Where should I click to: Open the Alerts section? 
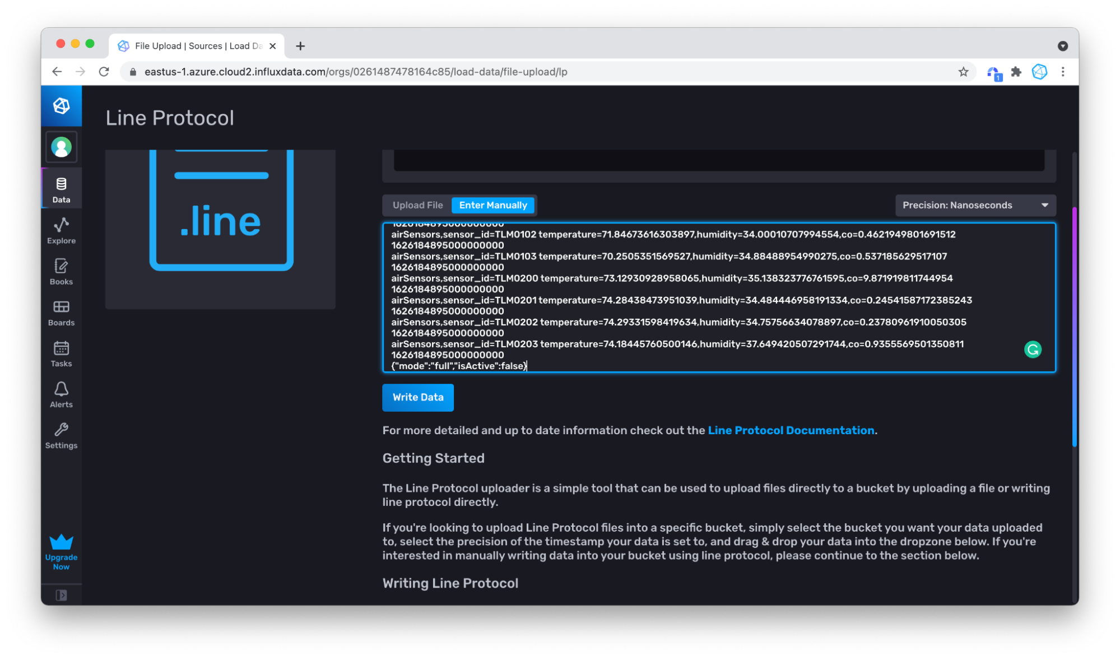click(61, 394)
